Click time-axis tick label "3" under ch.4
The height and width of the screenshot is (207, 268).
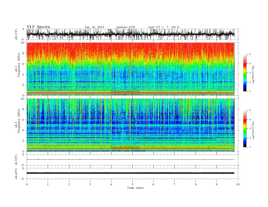90,184
